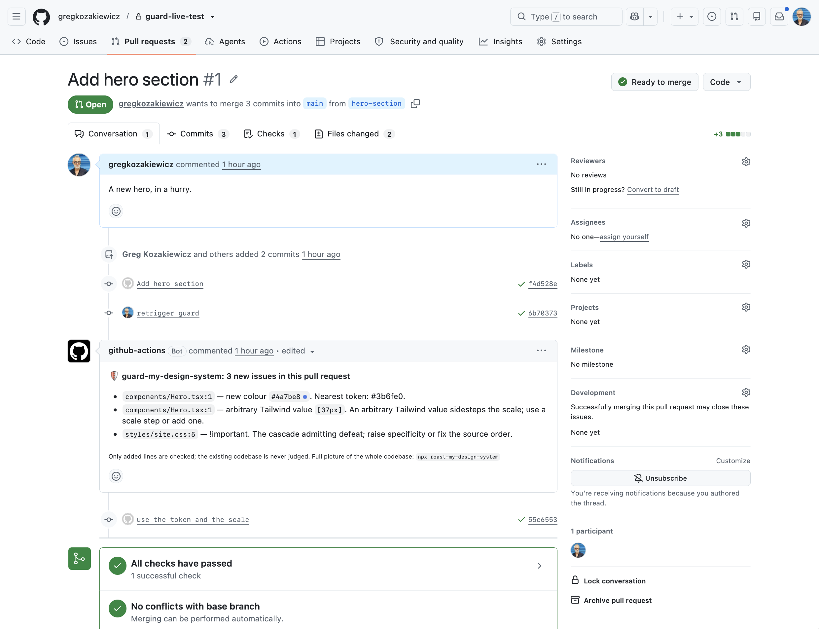Edit Assignees with the gear icon
The width and height of the screenshot is (819, 629).
coord(746,223)
